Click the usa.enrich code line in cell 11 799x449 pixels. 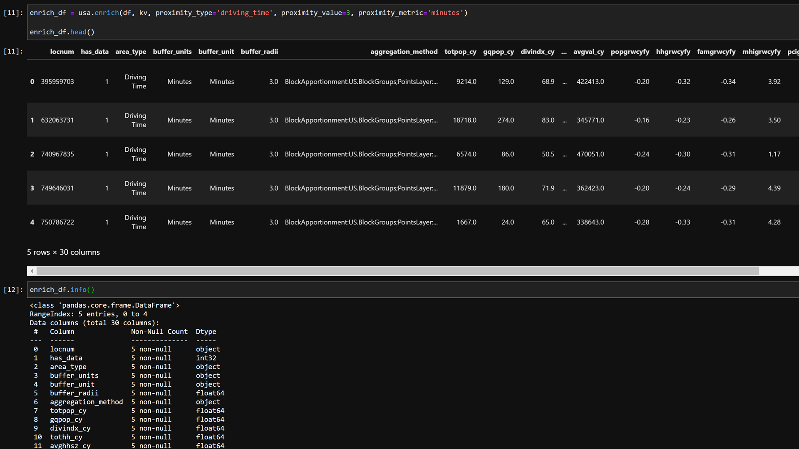(x=248, y=13)
